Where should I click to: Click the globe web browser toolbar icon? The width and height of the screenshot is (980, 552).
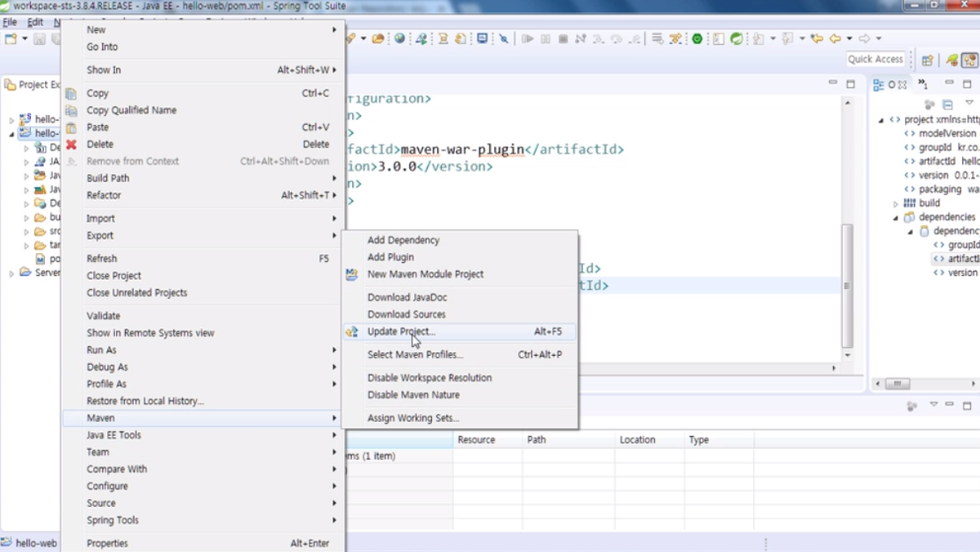(x=399, y=38)
